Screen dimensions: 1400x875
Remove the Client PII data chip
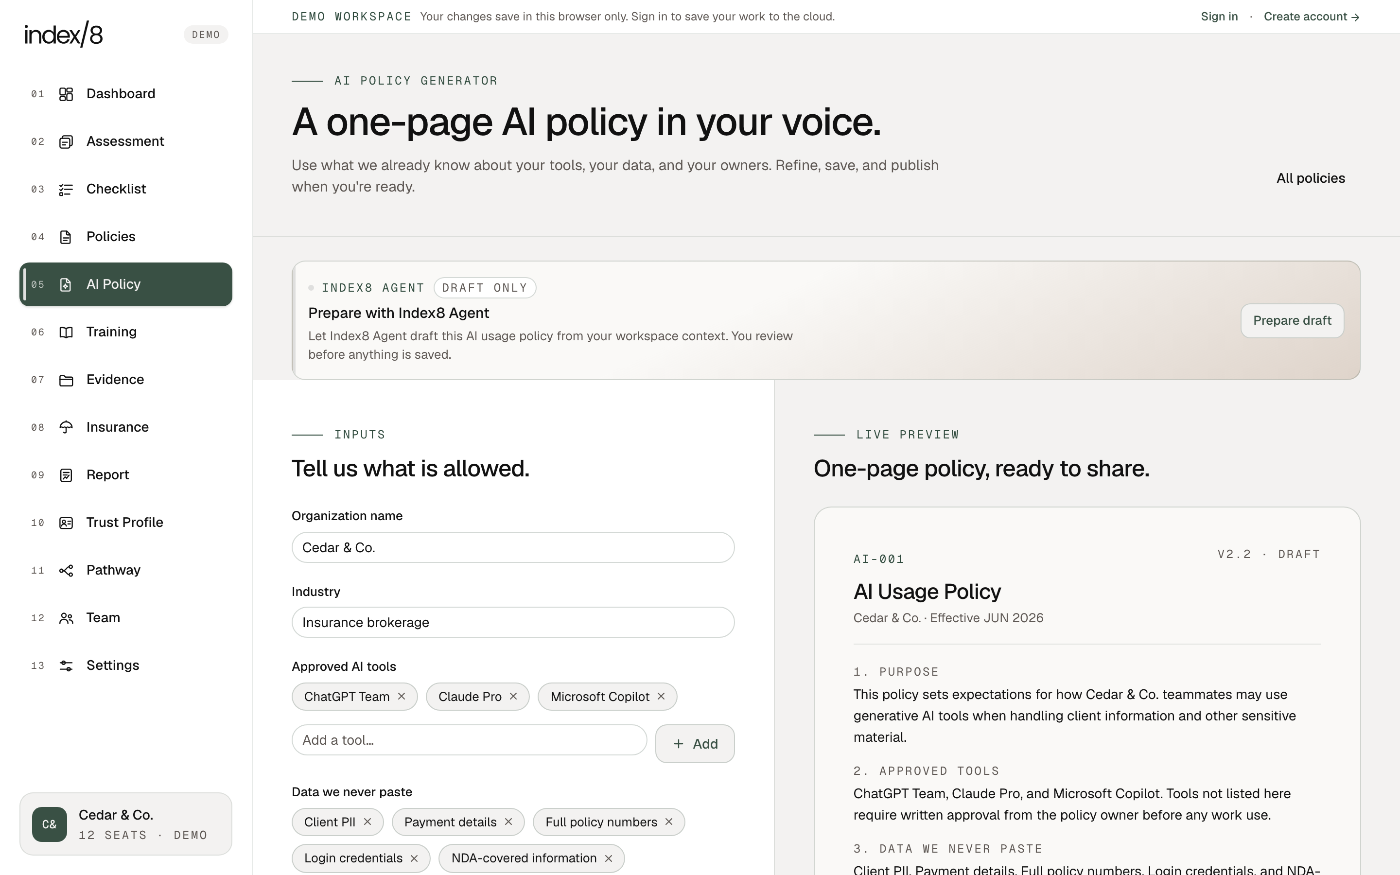pos(367,822)
